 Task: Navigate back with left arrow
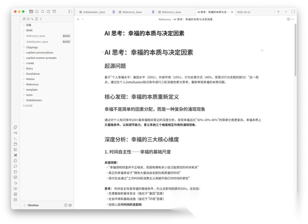(78, 19)
